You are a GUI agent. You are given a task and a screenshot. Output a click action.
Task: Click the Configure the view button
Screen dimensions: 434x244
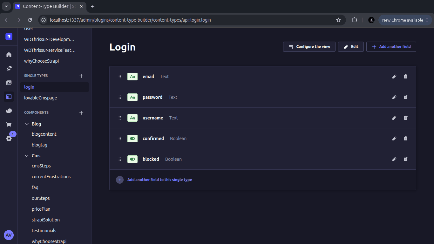point(309,47)
